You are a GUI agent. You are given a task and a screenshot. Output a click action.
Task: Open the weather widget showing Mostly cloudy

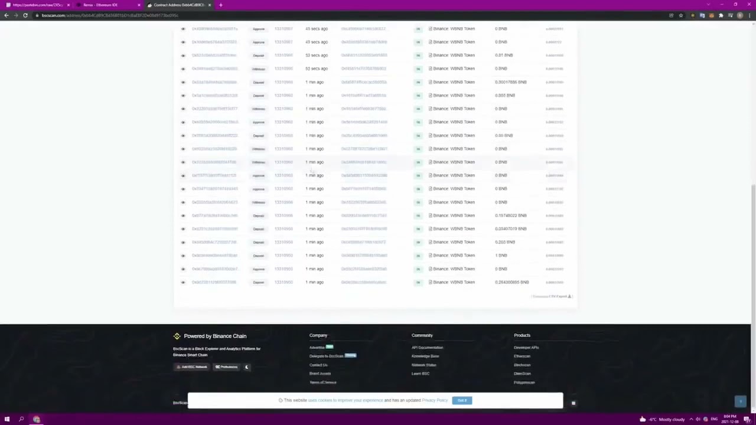(663, 419)
